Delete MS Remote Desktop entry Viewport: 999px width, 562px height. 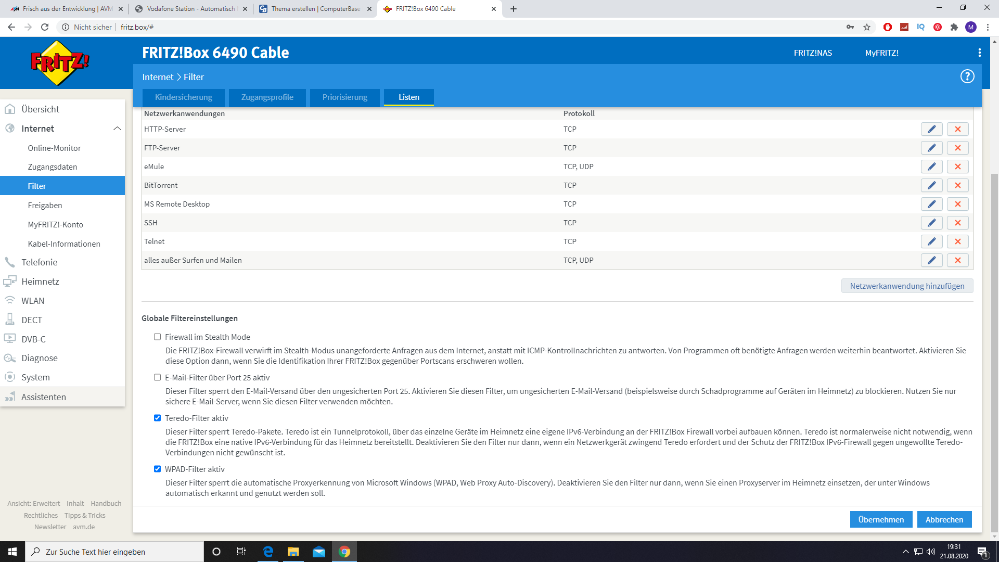[x=957, y=204]
